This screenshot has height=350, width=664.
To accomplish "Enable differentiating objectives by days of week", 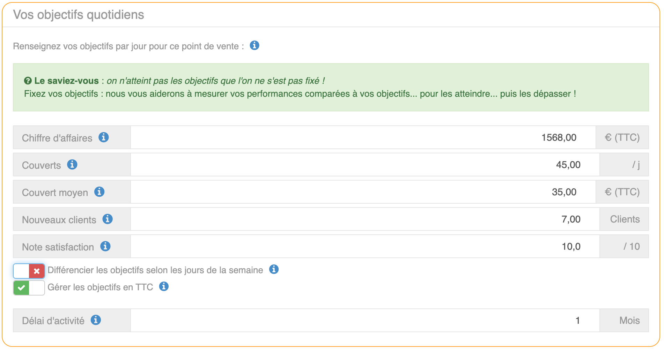I will (29, 271).
